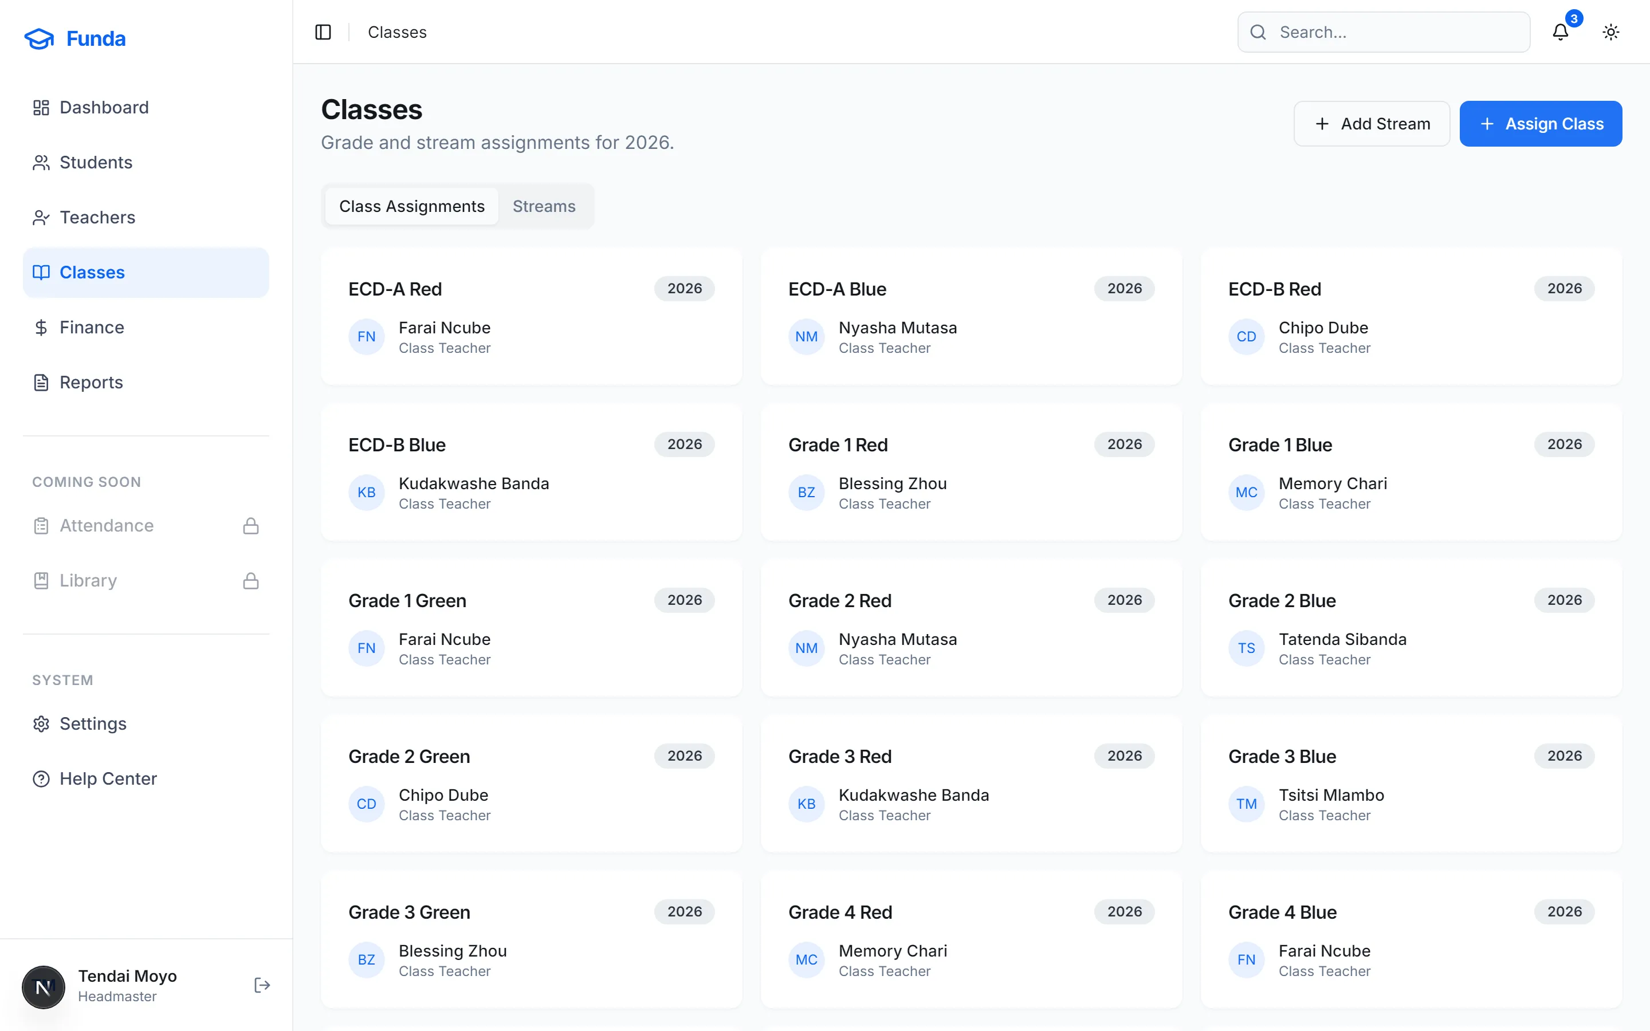Click the Attendance lock icon
Viewport: 1650px width, 1031px height.
[x=251, y=526]
